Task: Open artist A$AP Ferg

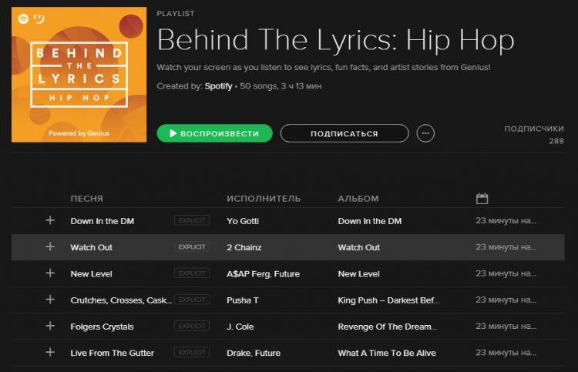Action: click(248, 274)
